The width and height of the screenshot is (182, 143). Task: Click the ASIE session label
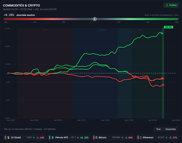[45, 30]
